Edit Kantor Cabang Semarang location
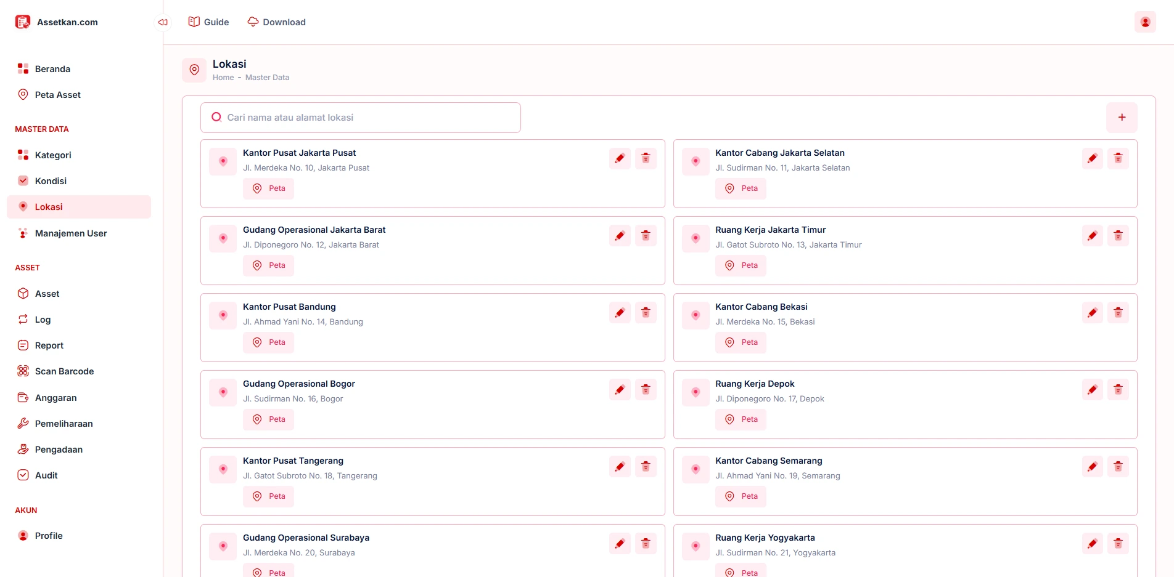This screenshot has width=1174, height=577. pos(1092,467)
